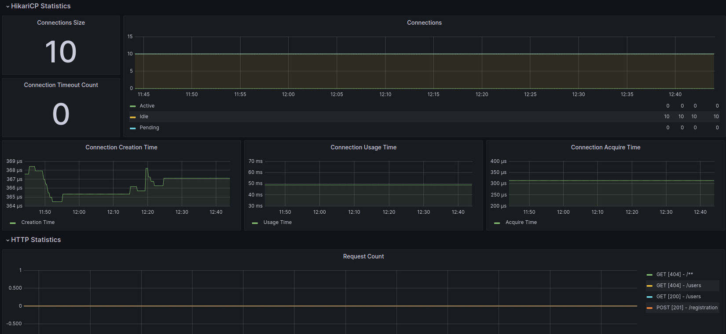Image resolution: width=726 pixels, height=334 pixels.
Task: Collapse the HikariCP Statistics row chevron
Action: click(x=7, y=7)
